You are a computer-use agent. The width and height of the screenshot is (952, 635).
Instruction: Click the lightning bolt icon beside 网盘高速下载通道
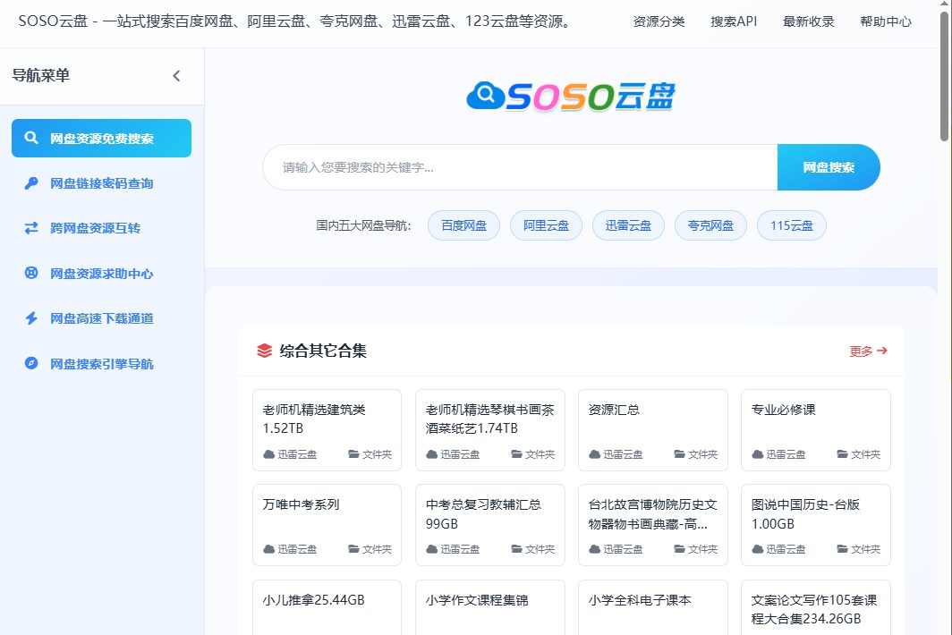tap(31, 317)
